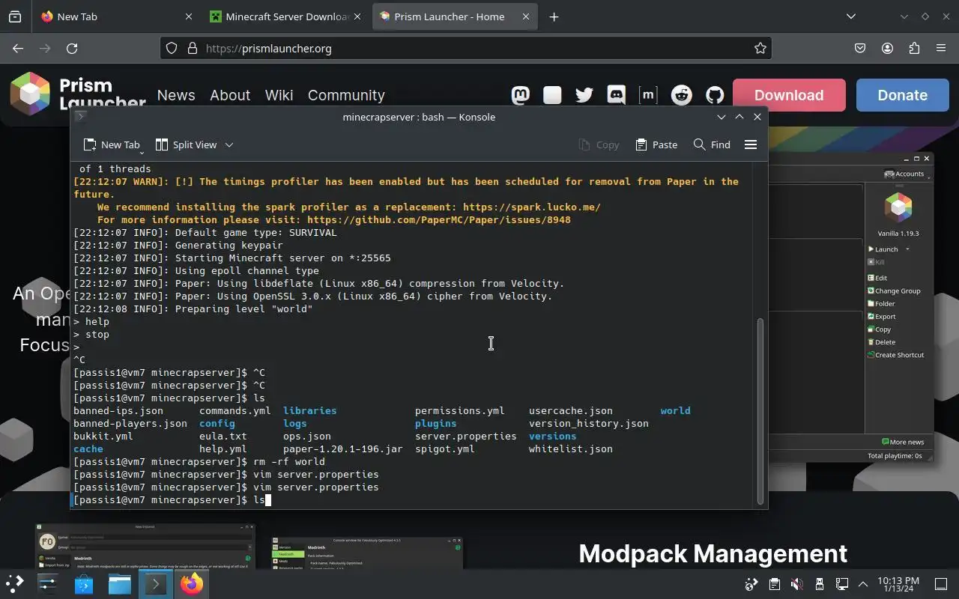Image resolution: width=959 pixels, height=599 pixels.
Task: Open the Matrix [m] icon in site header
Action: pyautogui.click(x=648, y=95)
